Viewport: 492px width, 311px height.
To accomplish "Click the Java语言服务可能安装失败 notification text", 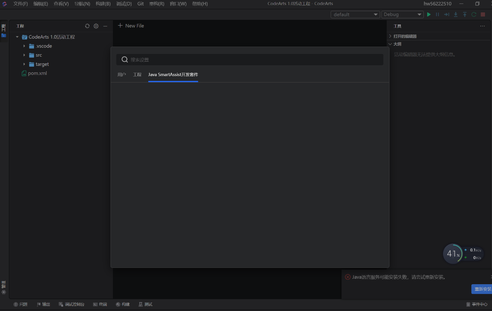I will 399,277.
